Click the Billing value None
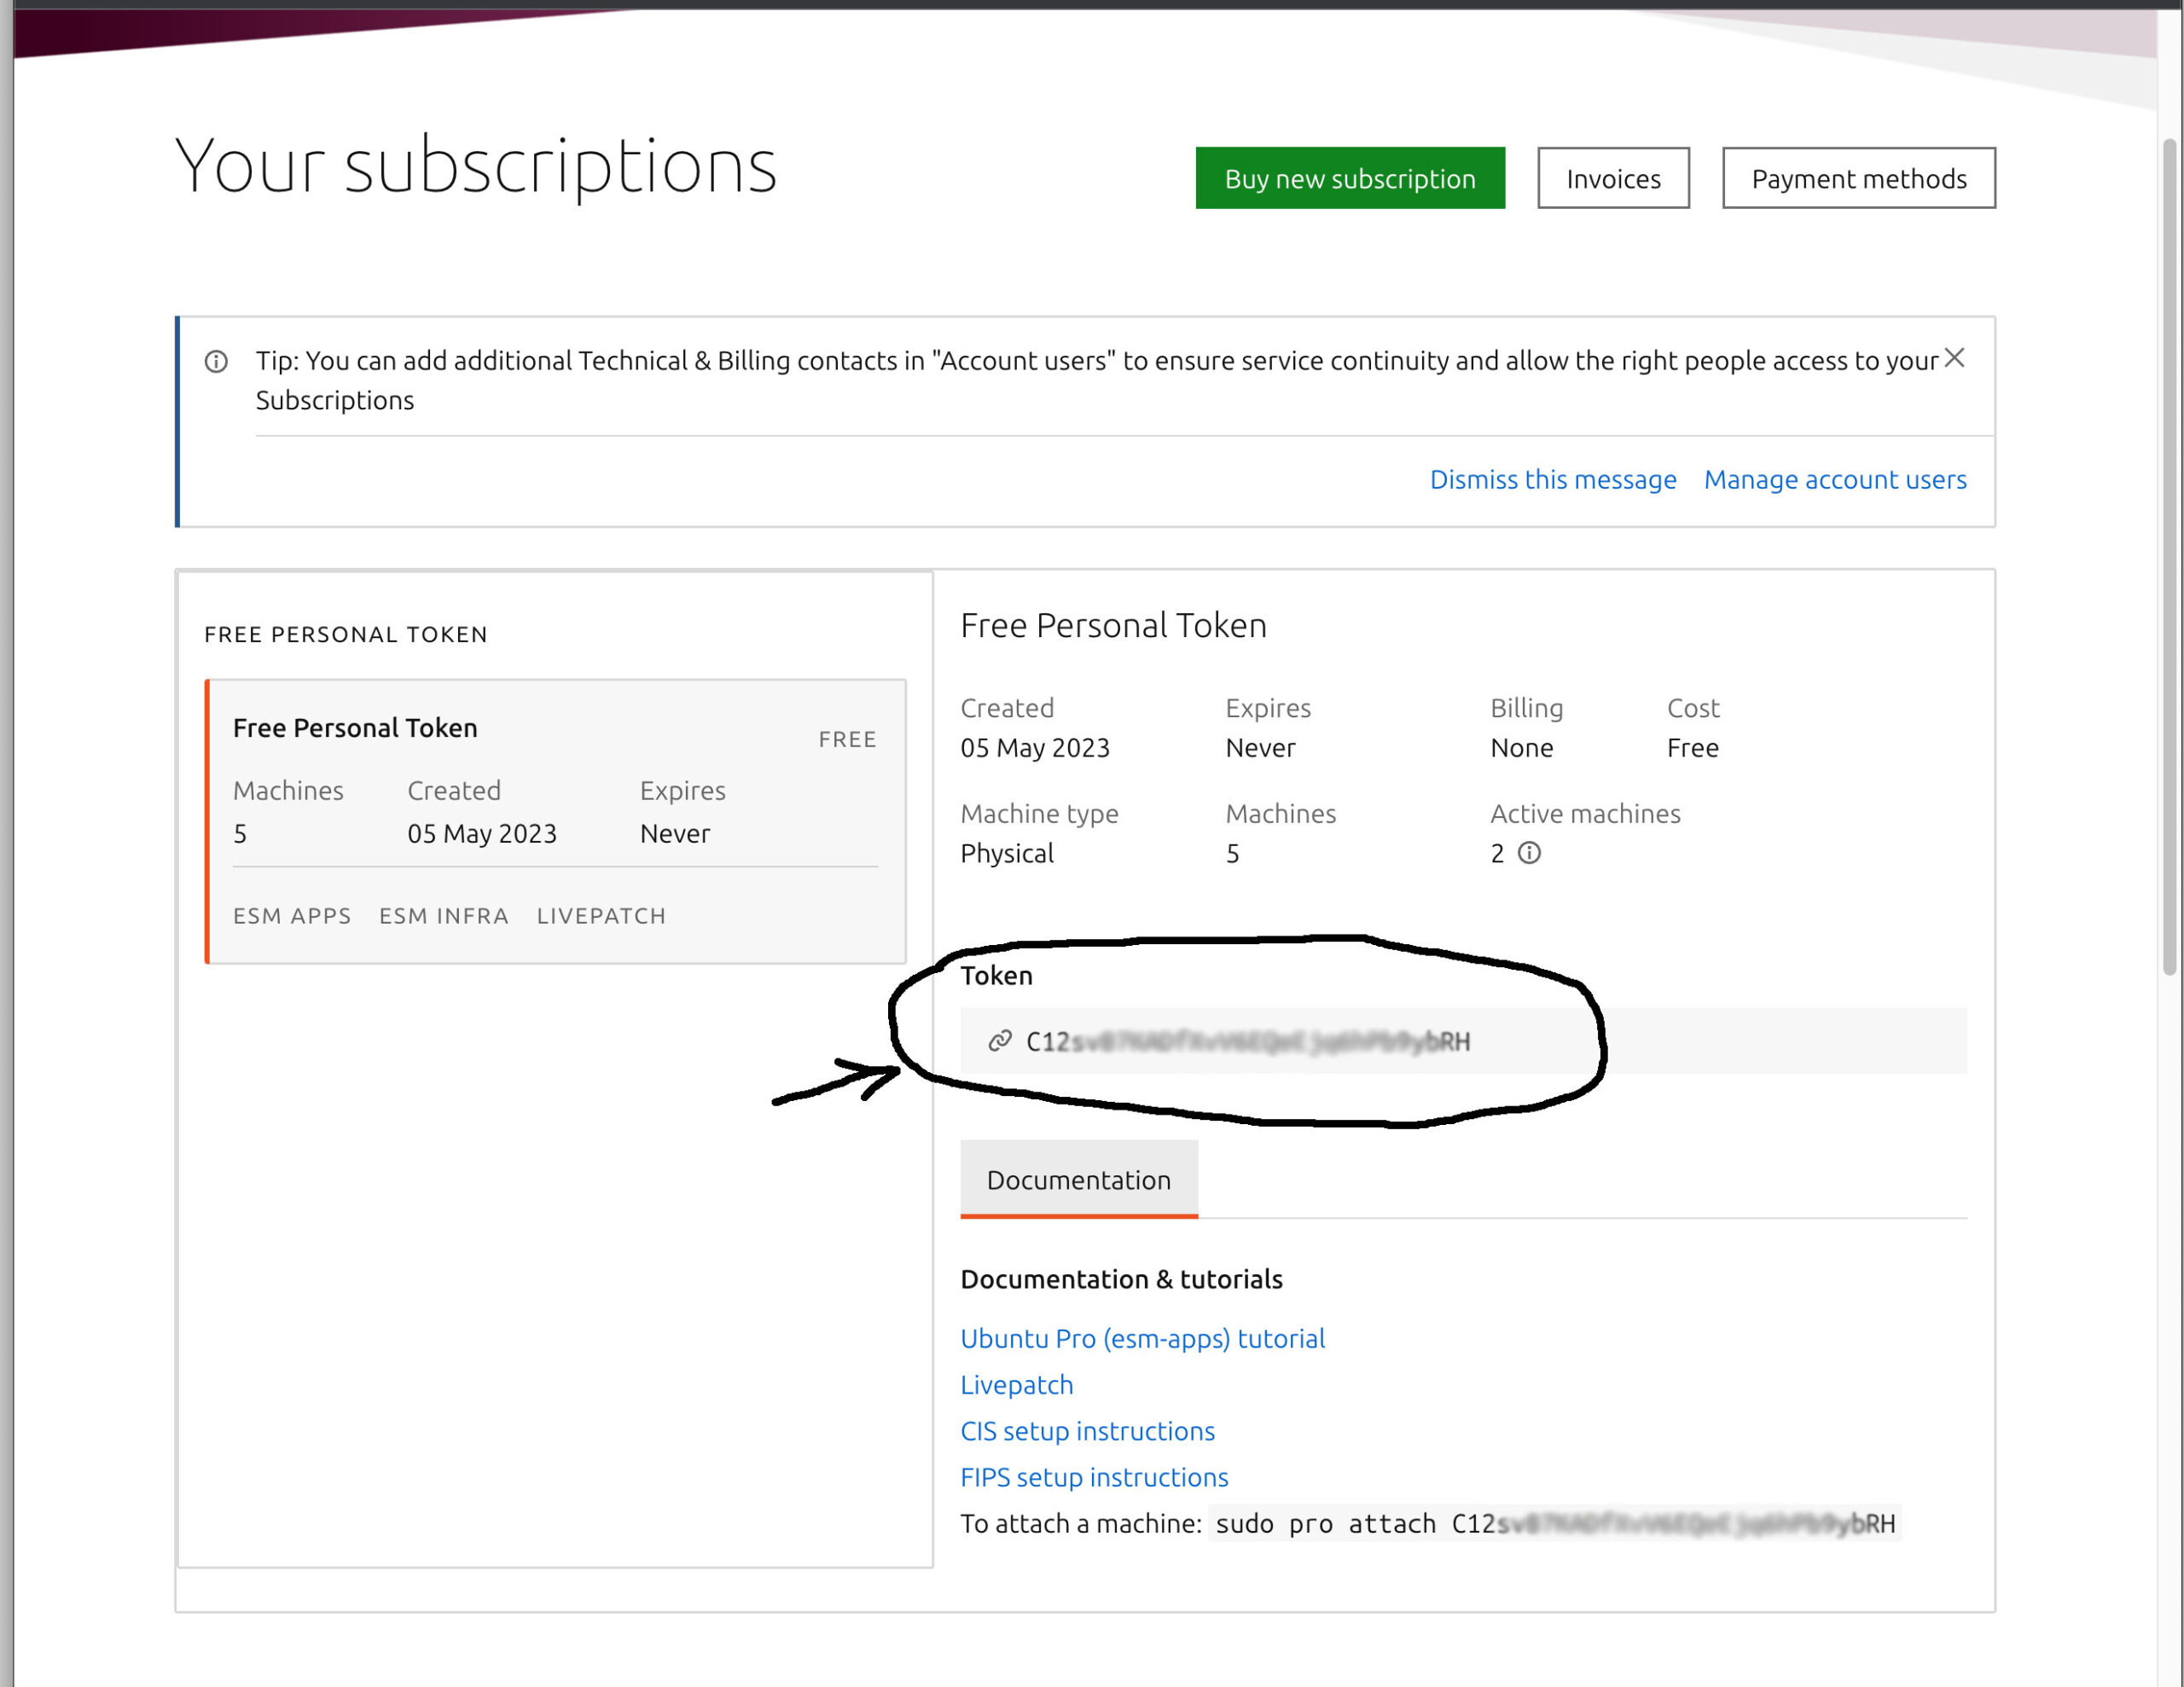This screenshot has height=1687, width=2184. click(x=1521, y=747)
